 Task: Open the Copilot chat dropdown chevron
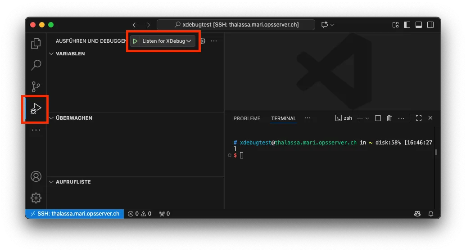[332, 25]
